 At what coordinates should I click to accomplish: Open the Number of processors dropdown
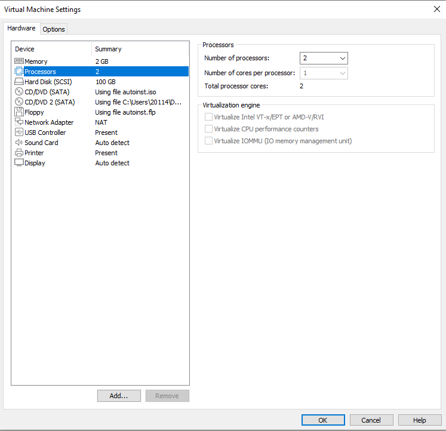[324, 59]
